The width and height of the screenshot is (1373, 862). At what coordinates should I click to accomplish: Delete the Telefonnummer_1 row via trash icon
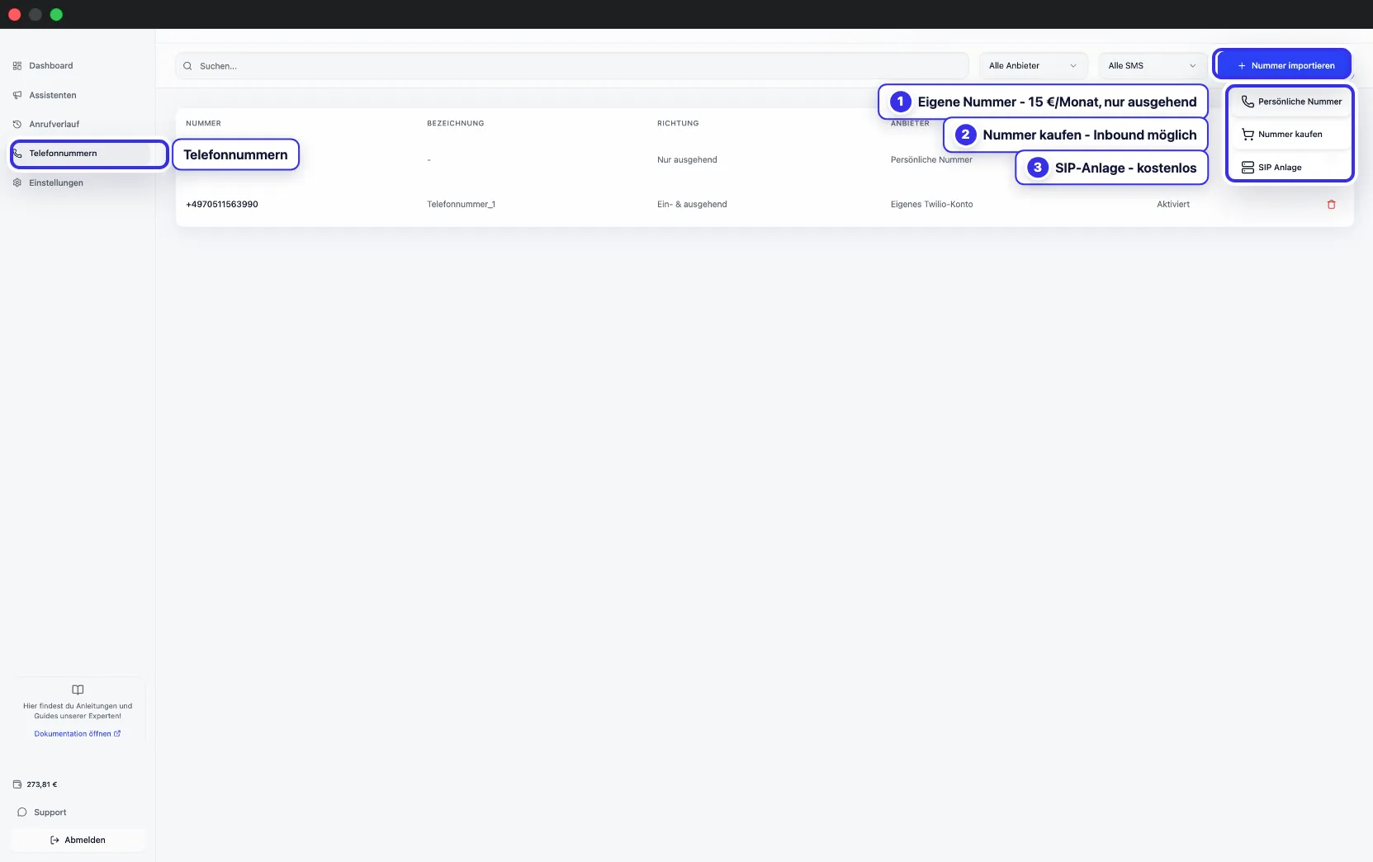(x=1331, y=204)
